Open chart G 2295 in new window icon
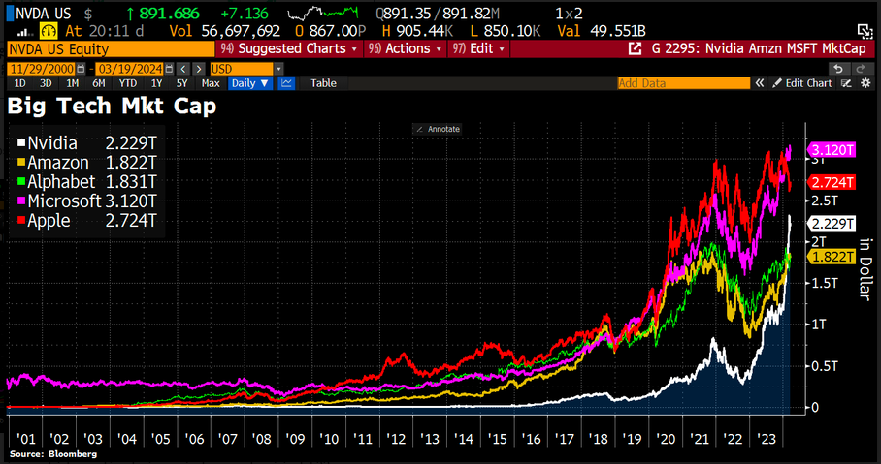 coord(635,48)
